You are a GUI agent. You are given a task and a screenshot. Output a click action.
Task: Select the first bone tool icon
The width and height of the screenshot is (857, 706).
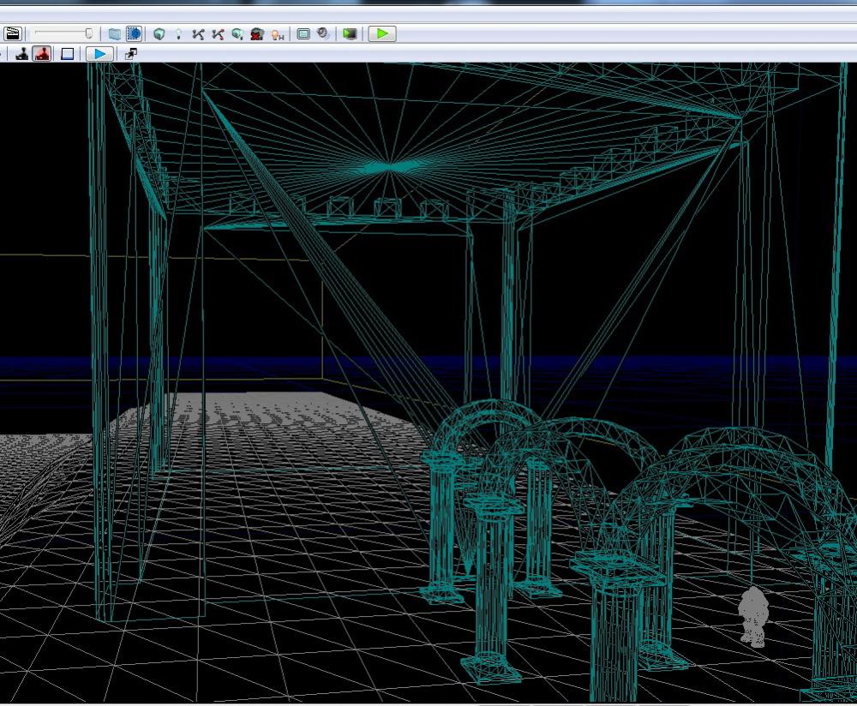click(x=197, y=33)
